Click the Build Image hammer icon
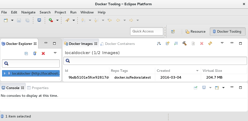 tap(184, 43)
